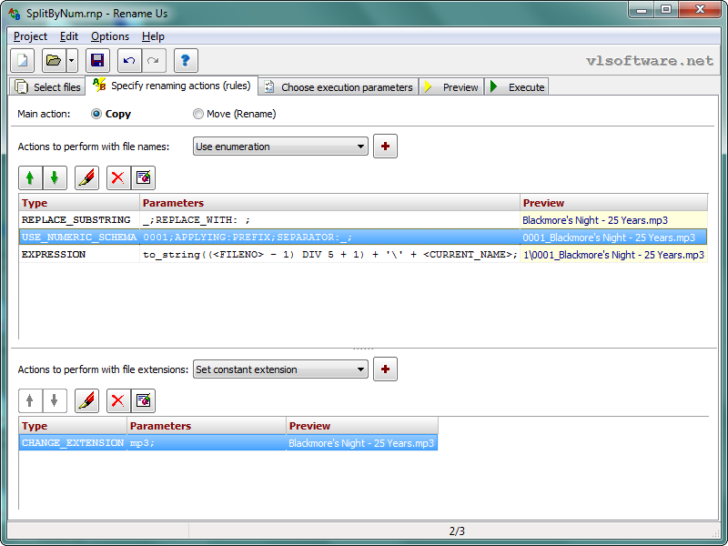Move file name action up with green arrow
Viewport: 728px width, 546px height.
pos(31,177)
